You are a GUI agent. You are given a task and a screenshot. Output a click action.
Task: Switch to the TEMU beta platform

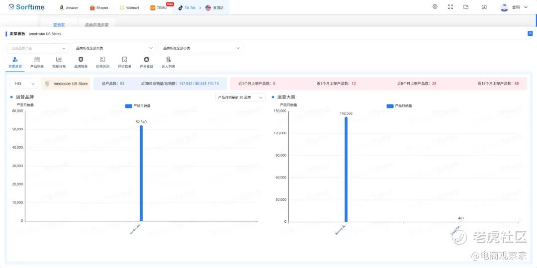point(159,7)
